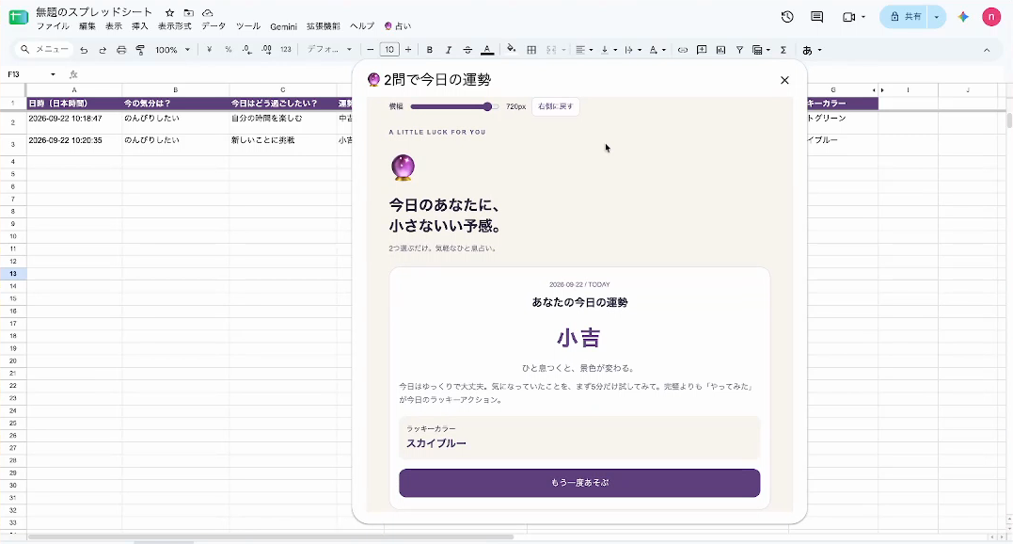
Task: Collapse the toolbar chevron
Action: click(x=987, y=50)
